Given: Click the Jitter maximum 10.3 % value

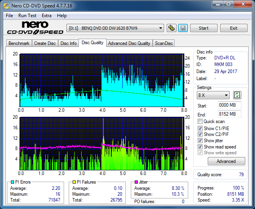Looking at the screenshot, I should [178, 194].
